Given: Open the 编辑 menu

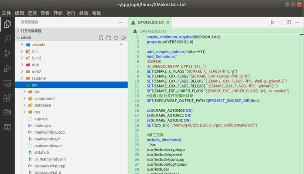Looking at the screenshot, I should pyautogui.click(x=19, y=13).
